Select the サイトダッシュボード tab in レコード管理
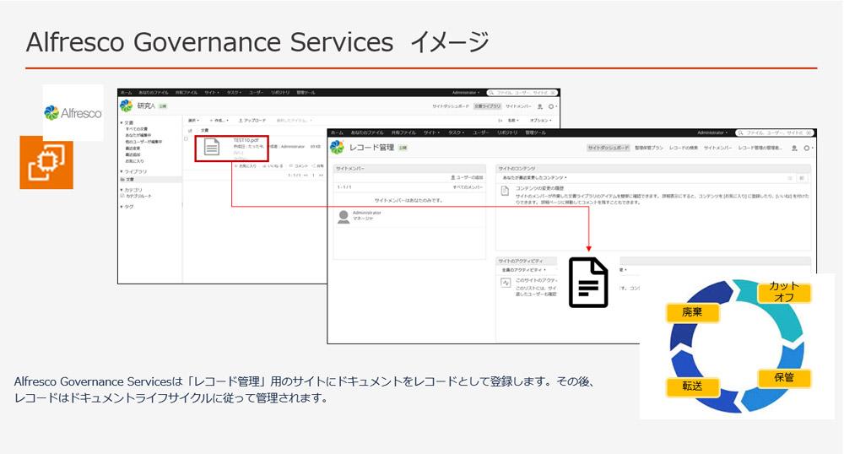844x454 pixels. coord(609,148)
